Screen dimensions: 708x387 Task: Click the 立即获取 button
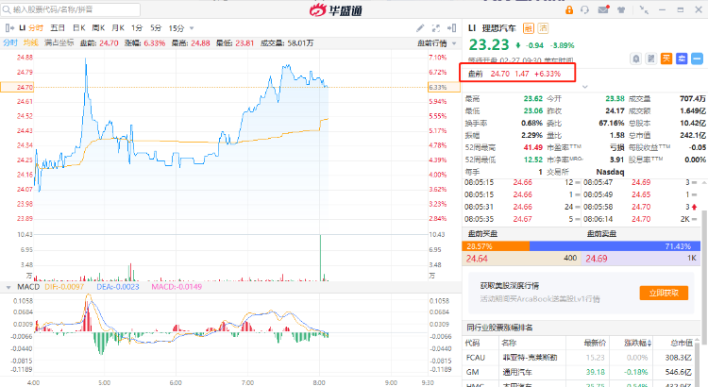click(x=664, y=293)
